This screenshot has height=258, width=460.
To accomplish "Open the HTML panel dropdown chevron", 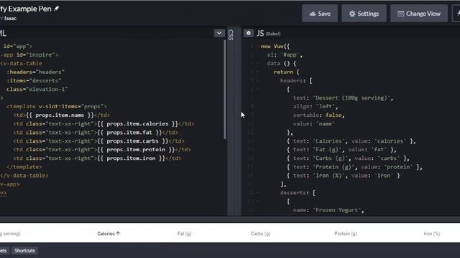I will [218, 33].
